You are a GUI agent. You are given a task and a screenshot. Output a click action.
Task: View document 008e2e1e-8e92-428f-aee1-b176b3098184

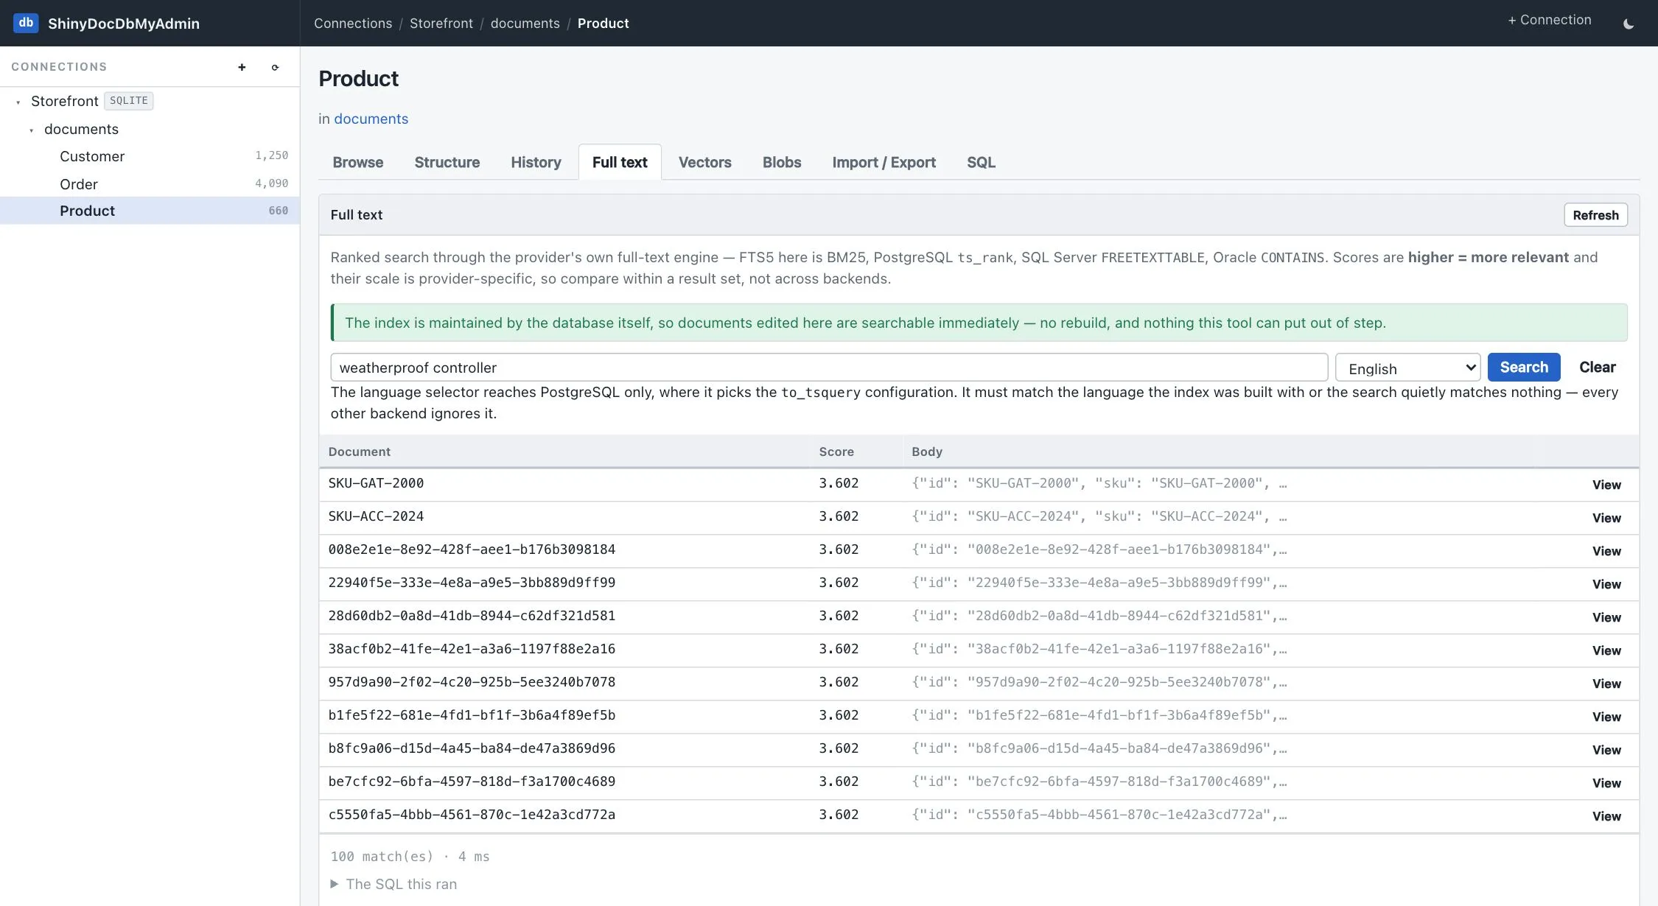pyautogui.click(x=1606, y=551)
